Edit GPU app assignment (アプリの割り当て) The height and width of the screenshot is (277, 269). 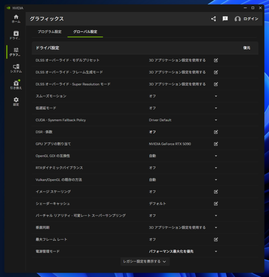click(216, 144)
